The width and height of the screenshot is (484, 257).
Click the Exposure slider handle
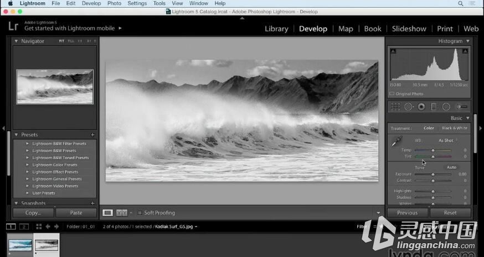(433, 174)
